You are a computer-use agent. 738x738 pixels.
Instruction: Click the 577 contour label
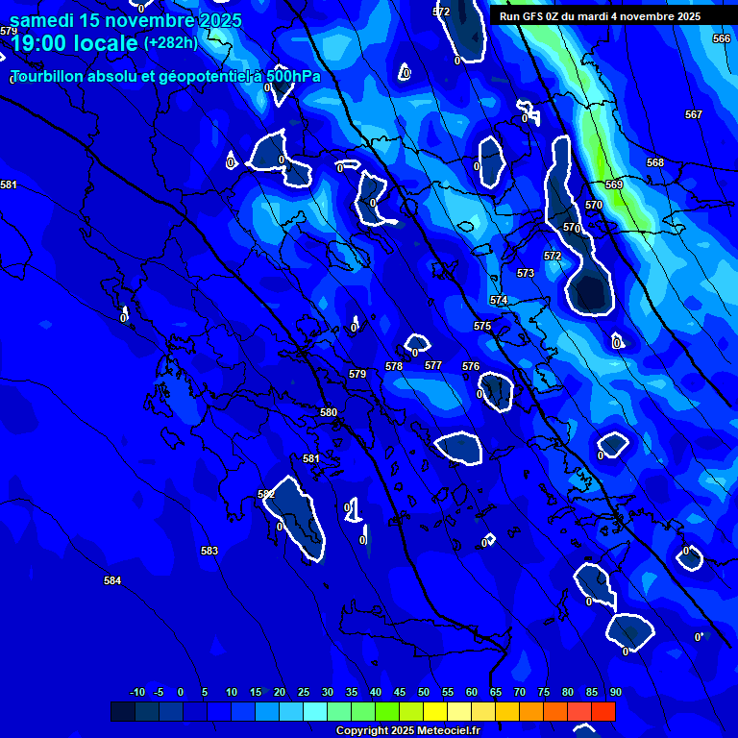point(433,366)
